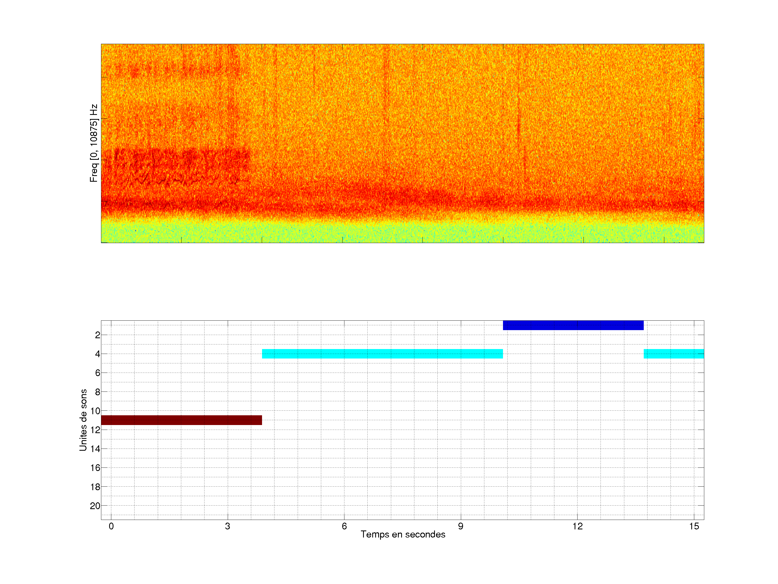
Task: Click y-axis tick label 14
Action: 95,449
